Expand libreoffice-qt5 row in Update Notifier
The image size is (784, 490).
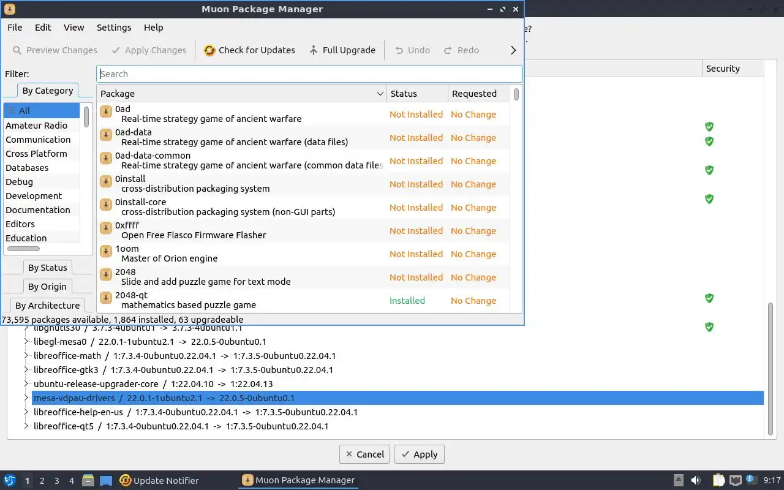(x=26, y=426)
